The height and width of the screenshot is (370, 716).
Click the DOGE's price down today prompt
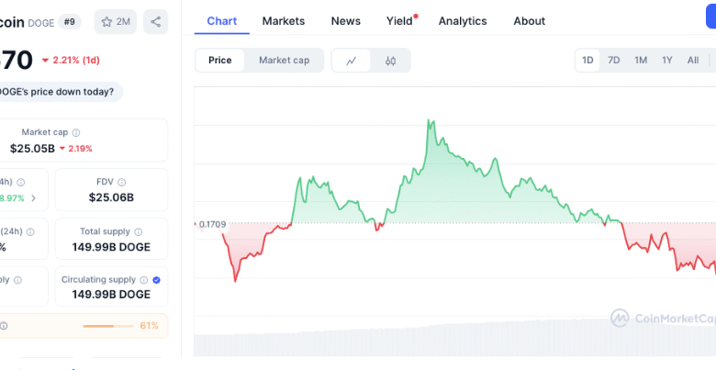(x=57, y=92)
